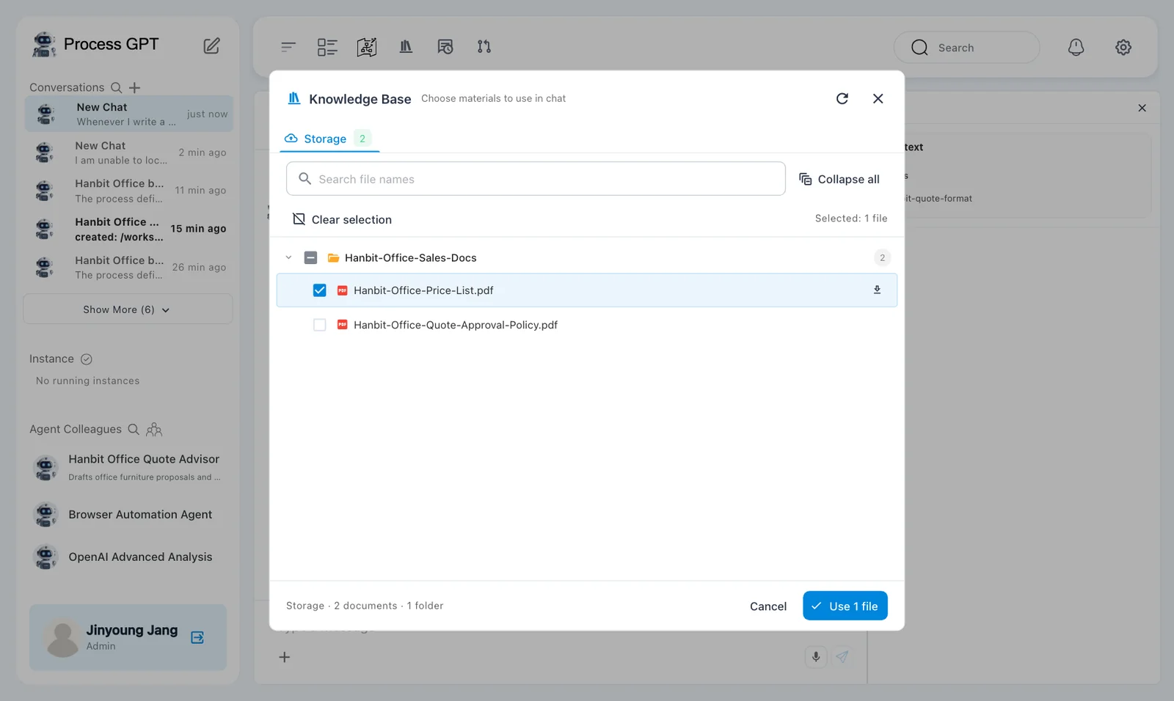Select Hanbit Office Quote Advisor agent
Image resolution: width=1174 pixels, height=701 pixels.
(x=128, y=467)
